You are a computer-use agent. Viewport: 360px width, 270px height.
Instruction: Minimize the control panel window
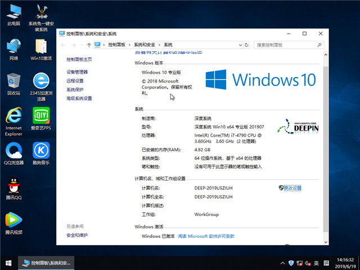point(289,34)
